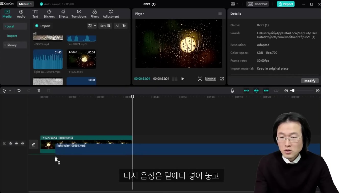Click the saved path text in Details
The width and height of the screenshot is (343, 193).
[287, 35]
